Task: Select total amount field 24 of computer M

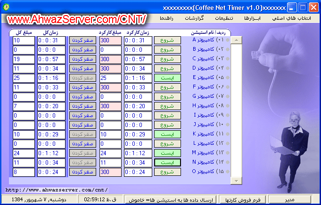Action: 24,153
